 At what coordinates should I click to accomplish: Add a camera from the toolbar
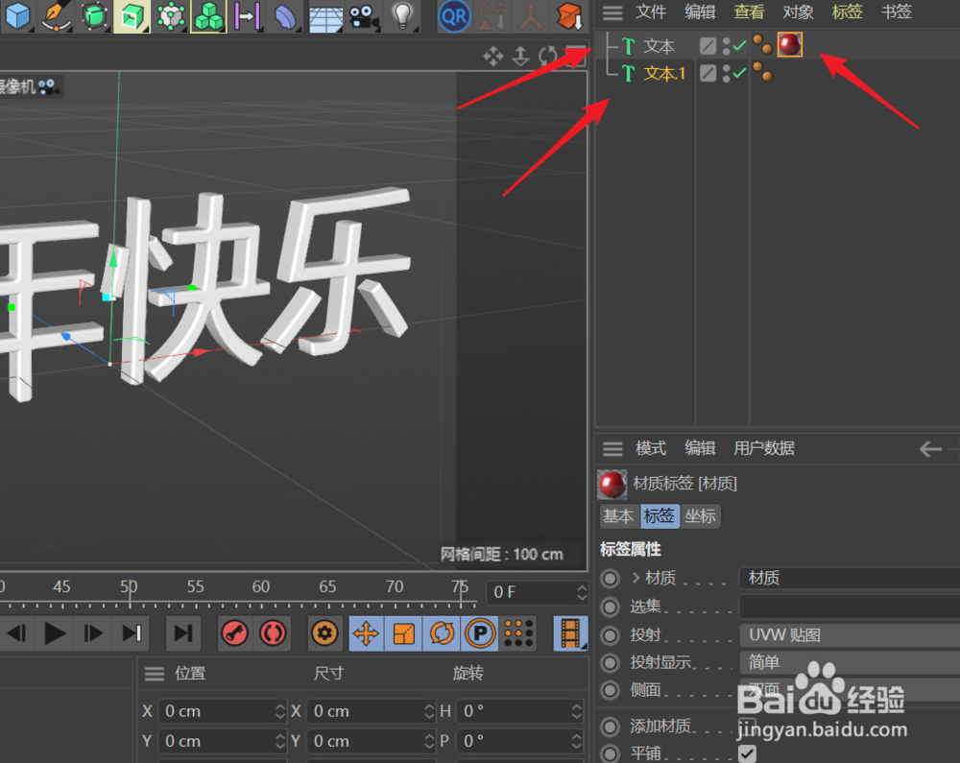point(364,16)
